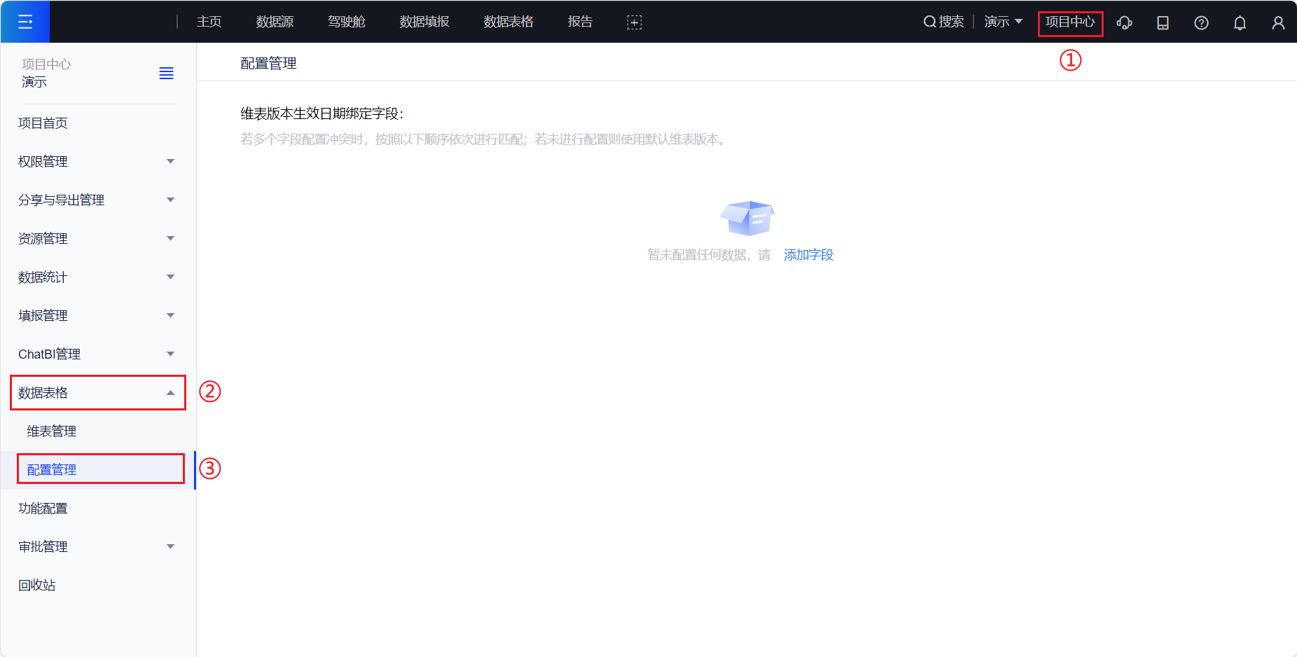Image resolution: width=1297 pixels, height=657 pixels.
Task: Click the 添加字段 link
Action: [x=808, y=255]
